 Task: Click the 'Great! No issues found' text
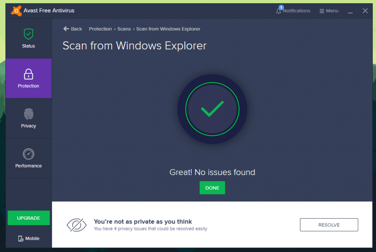click(x=212, y=172)
